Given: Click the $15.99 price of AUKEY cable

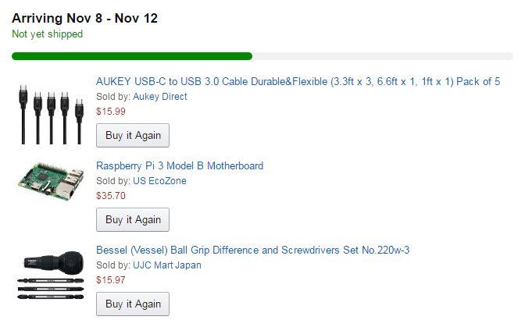Looking at the screenshot, I should click(x=110, y=112).
